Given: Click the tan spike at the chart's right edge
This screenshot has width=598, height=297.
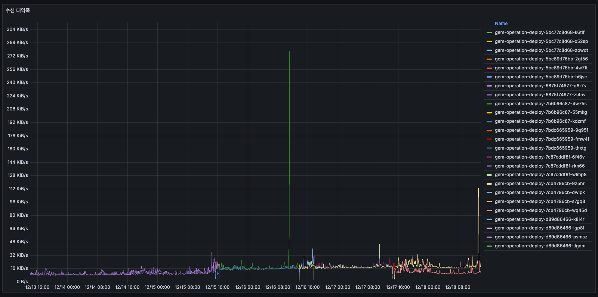Looking at the screenshot, I should pos(478,189).
